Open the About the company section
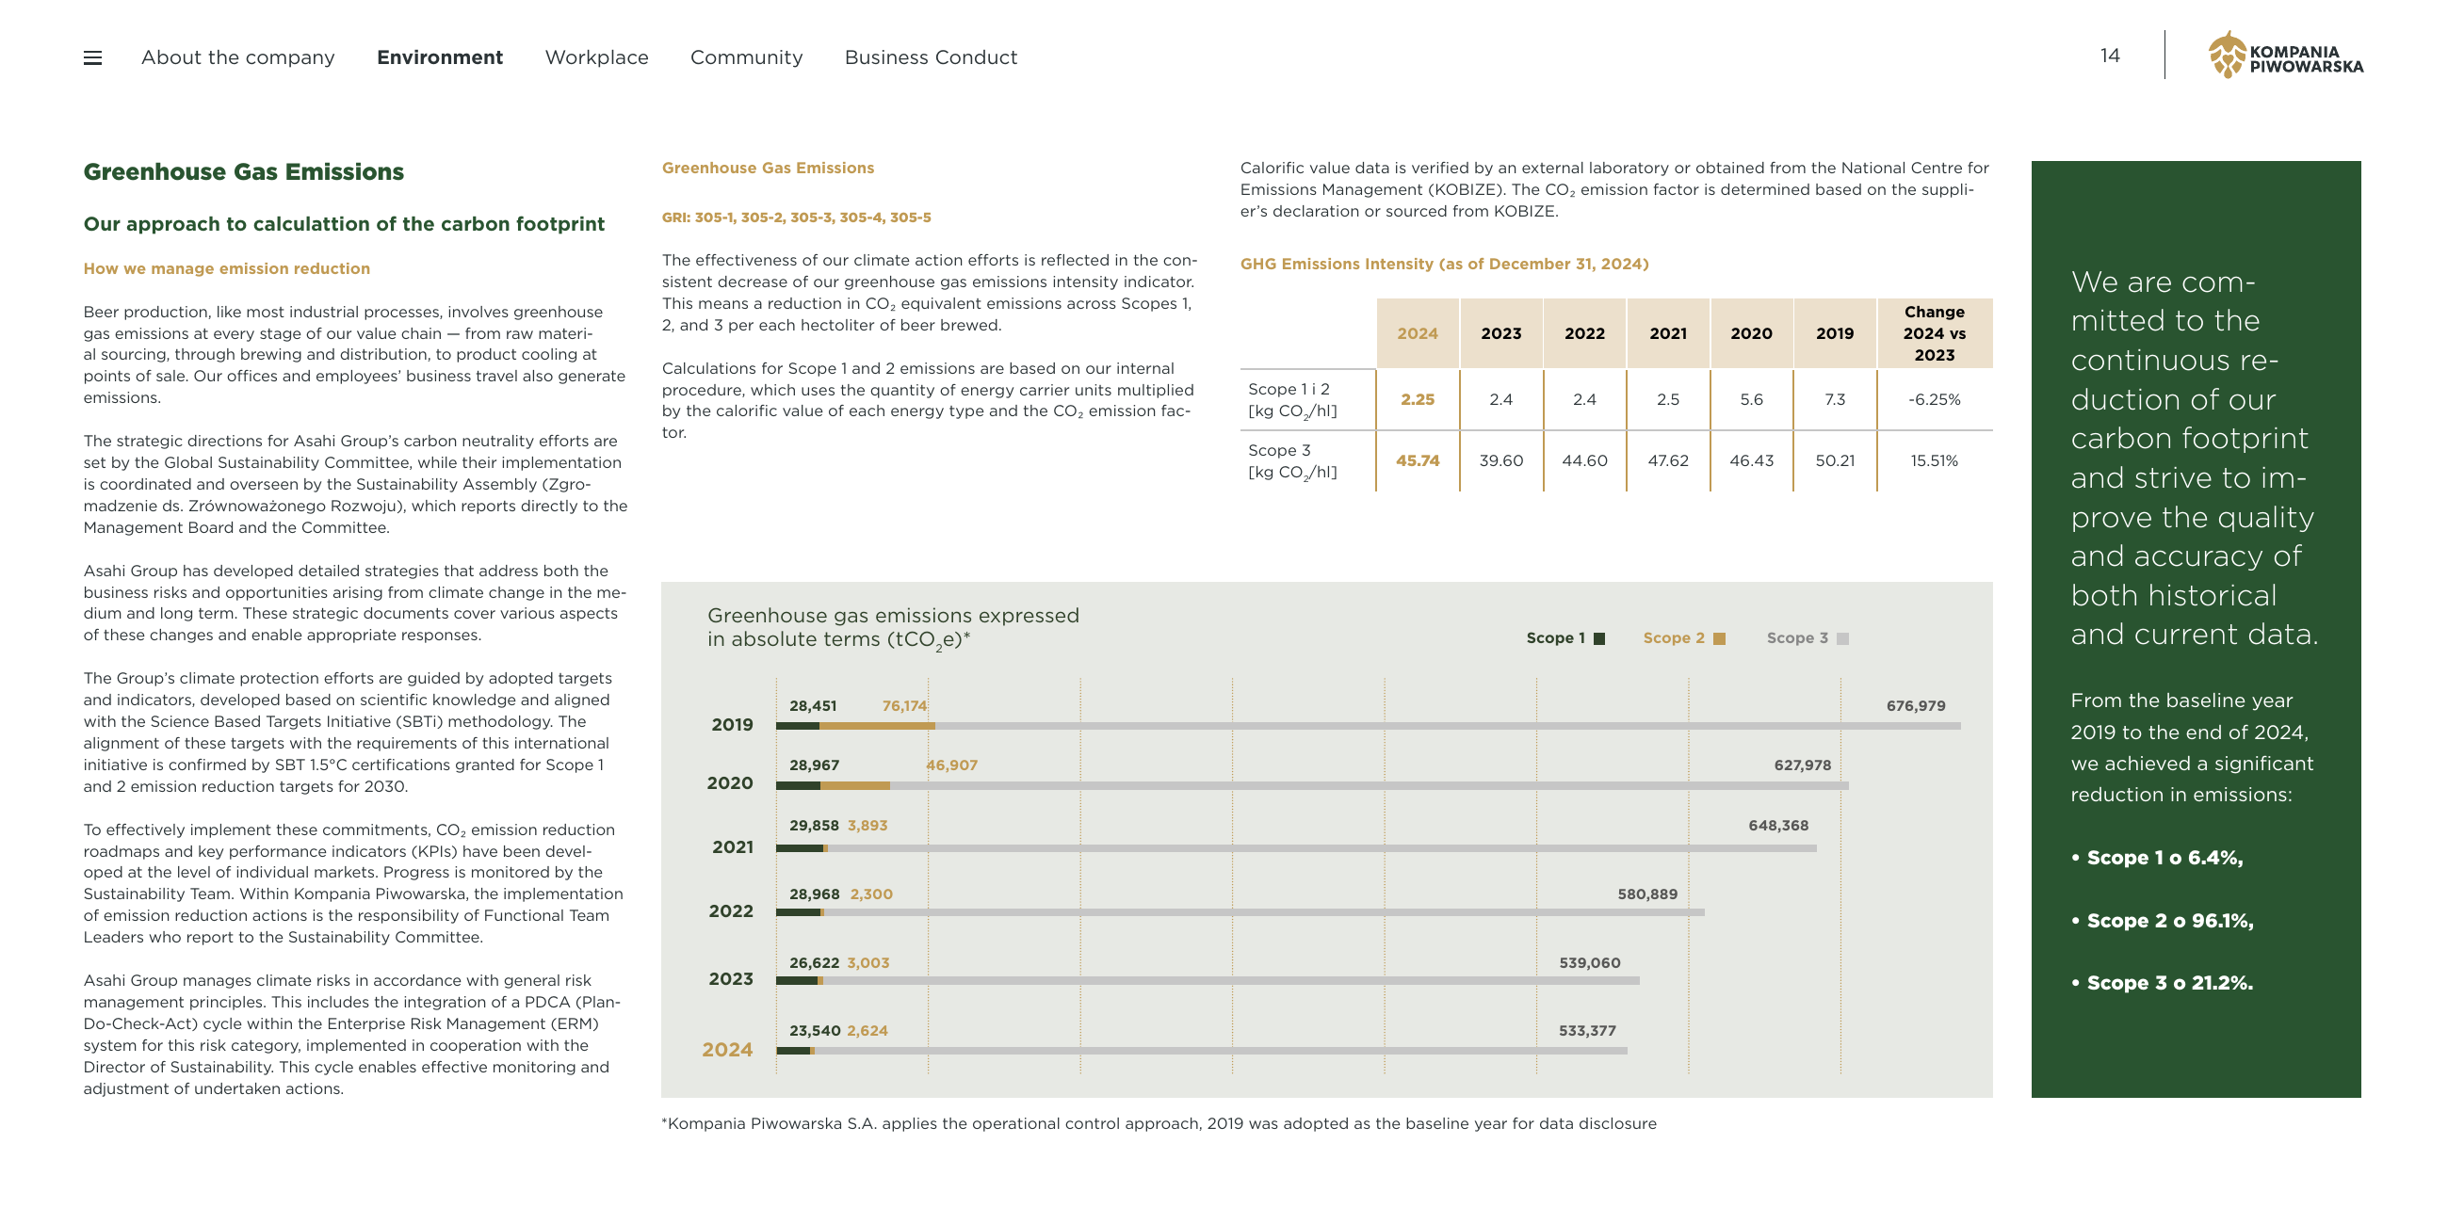This screenshot has height=1224, width=2448. pos(237,58)
